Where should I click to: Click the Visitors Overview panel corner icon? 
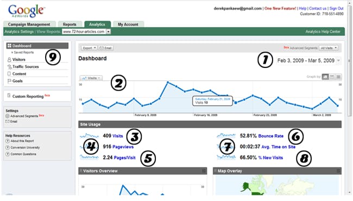204,171
